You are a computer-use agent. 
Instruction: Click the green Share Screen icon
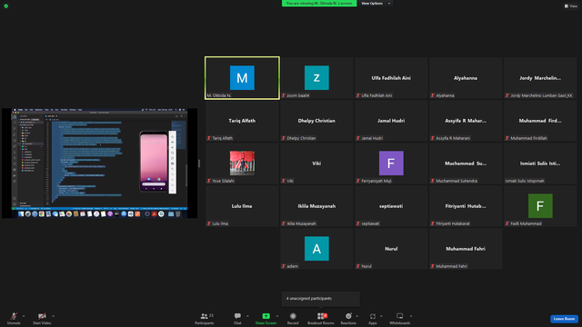pyautogui.click(x=266, y=316)
